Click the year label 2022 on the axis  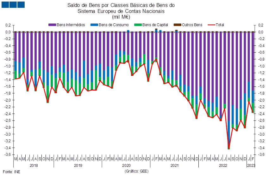tap(223, 165)
